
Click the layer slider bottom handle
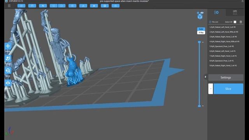199,106
